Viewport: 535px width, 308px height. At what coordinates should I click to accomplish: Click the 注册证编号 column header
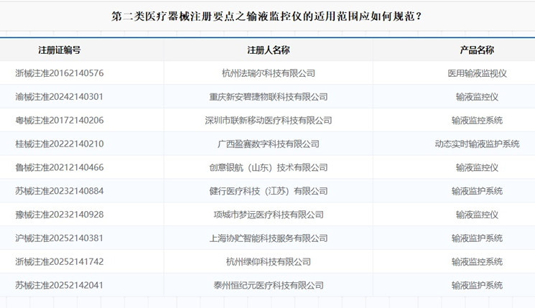click(59, 50)
